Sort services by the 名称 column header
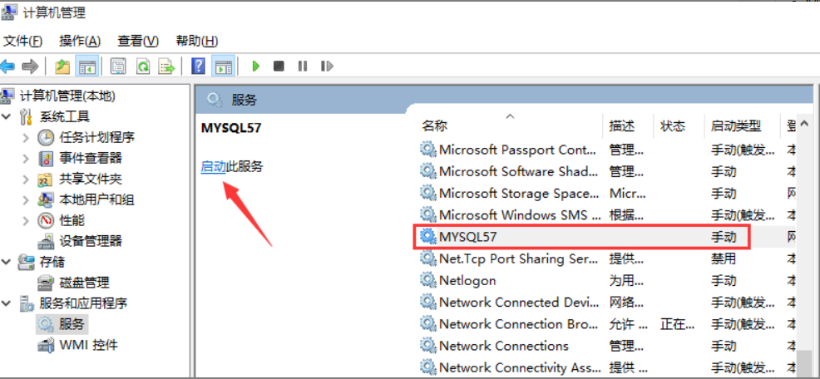Screen dimensions: 820x379 coord(435,126)
